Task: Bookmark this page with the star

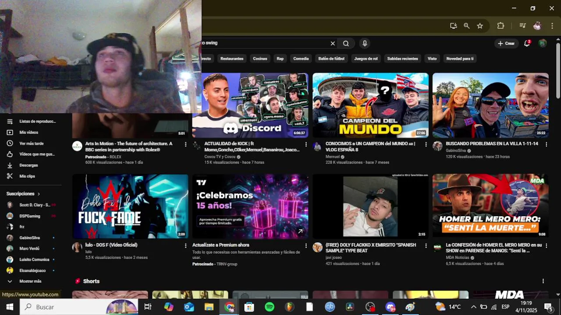Action: coord(480,26)
